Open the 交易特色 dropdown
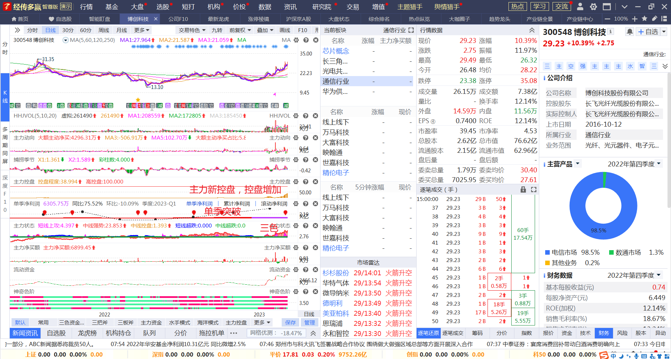 tap(192, 30)
